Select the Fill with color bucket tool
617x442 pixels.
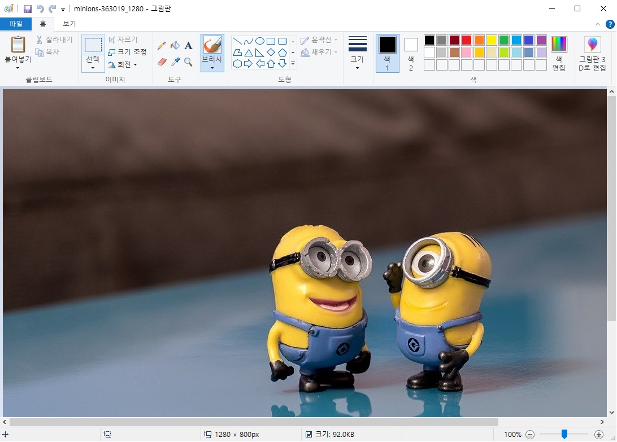[175, 46]
